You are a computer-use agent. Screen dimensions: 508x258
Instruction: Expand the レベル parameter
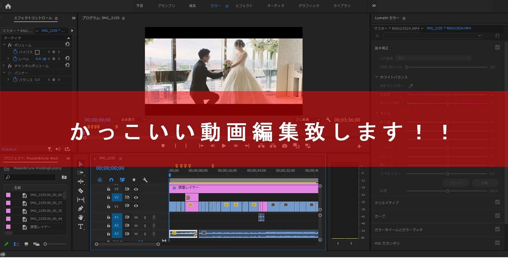coord(8,59)
